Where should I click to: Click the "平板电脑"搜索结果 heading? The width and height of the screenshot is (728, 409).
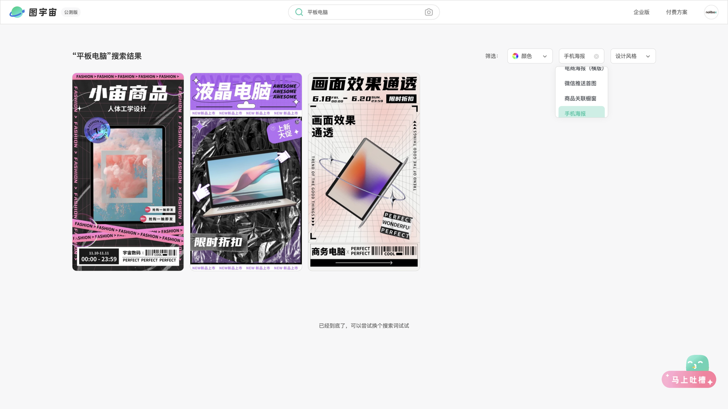(x=107, y=56)
